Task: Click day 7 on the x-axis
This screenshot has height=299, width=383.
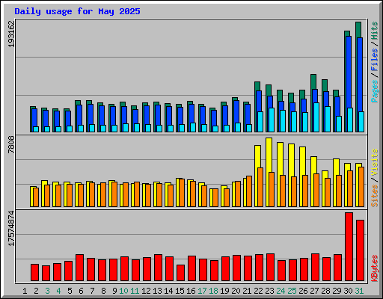Action: pyautogui.click(x=92, y=291)
